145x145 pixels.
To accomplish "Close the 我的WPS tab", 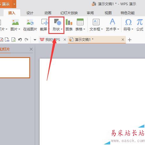I will [65, 40].
